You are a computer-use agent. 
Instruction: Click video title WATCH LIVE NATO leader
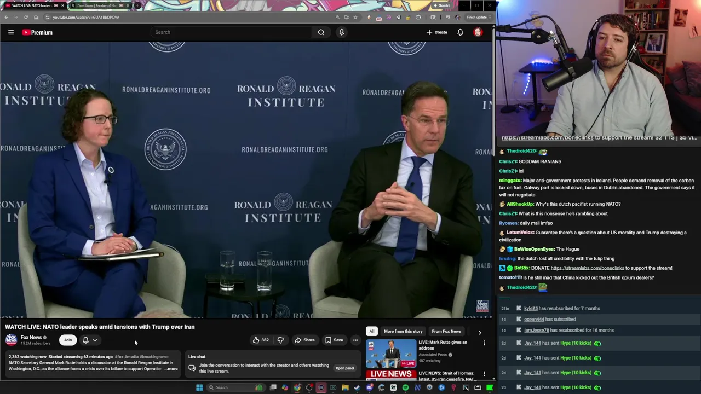pos(100,327)
